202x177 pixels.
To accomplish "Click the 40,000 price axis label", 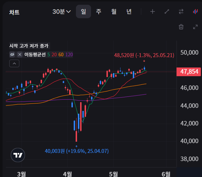I will click(189, 141).
